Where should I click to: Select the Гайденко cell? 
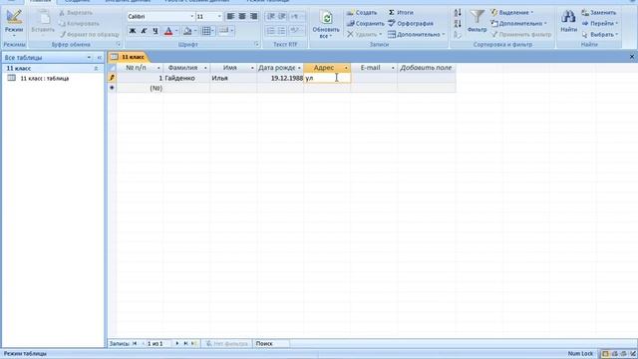[x=186, y=78]
